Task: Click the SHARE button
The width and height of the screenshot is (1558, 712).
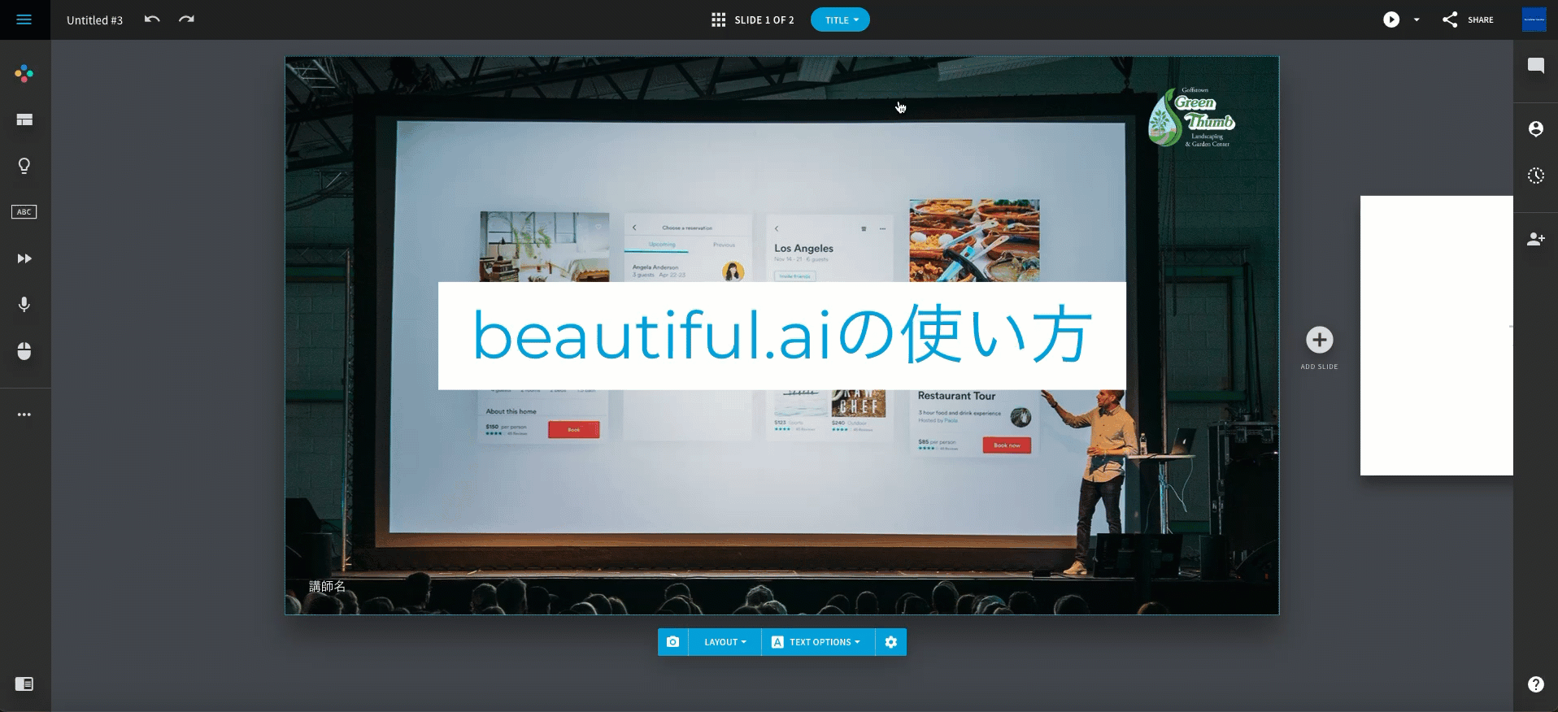Action: pyautogui.click(x=1468, y=20)
